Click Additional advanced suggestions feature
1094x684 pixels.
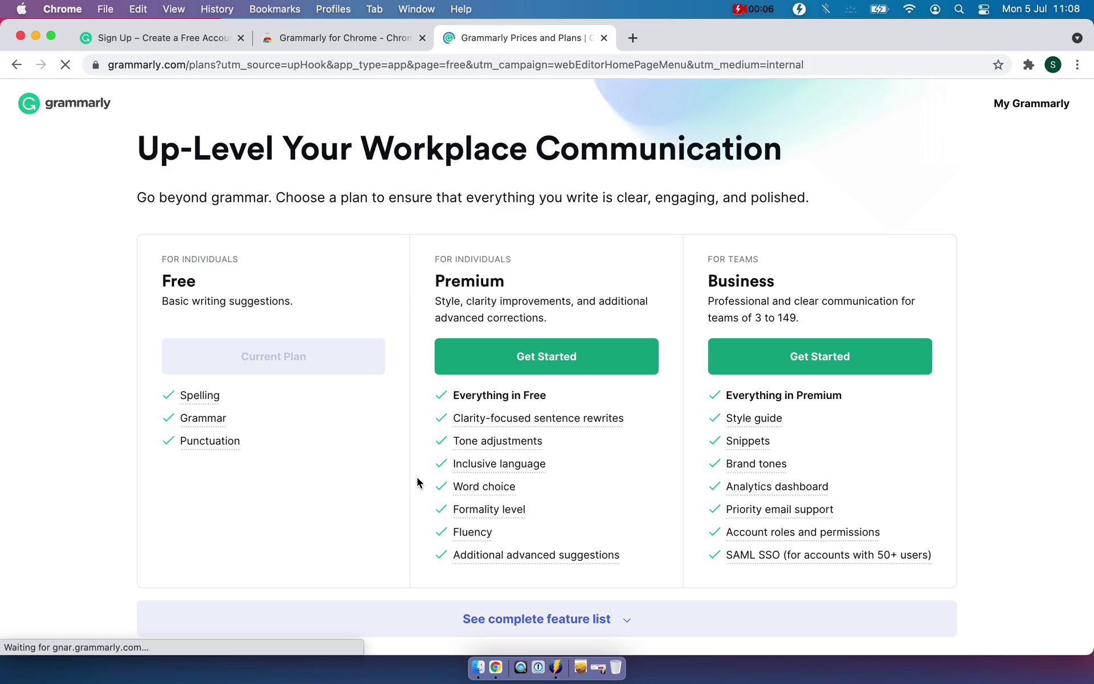point(536,555)
